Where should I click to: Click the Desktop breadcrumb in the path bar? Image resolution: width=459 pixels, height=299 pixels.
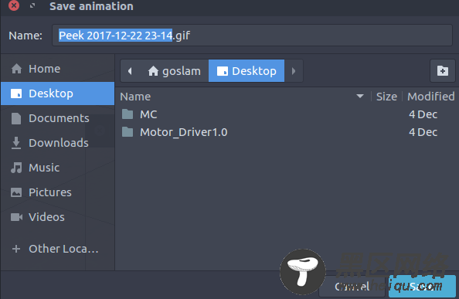pos(246,71)
